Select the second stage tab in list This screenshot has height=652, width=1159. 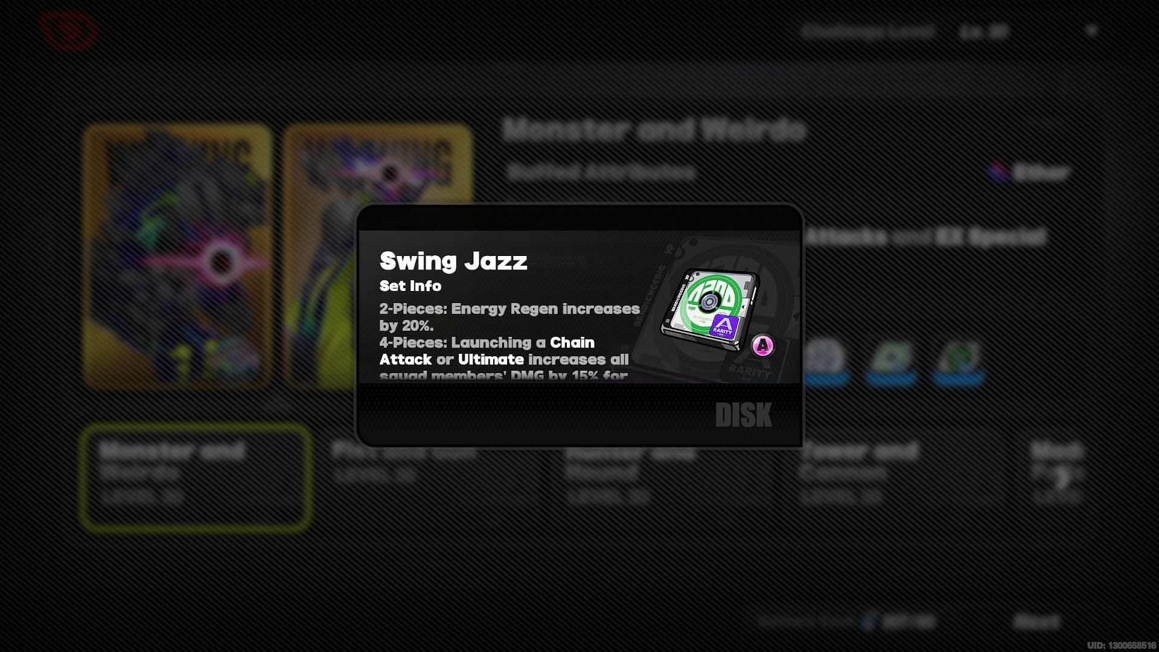404,463
